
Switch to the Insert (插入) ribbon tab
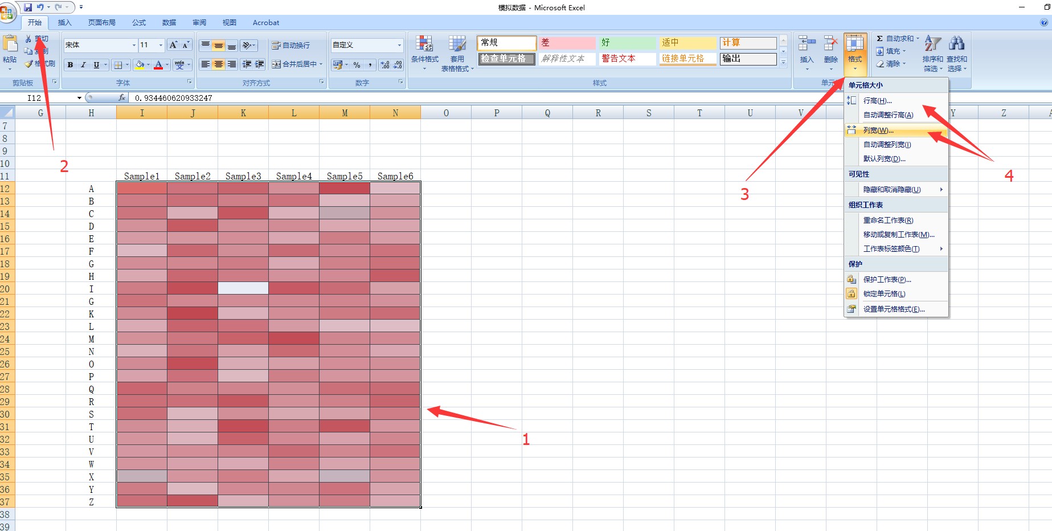pyautogui.click(x=65, y=23)
